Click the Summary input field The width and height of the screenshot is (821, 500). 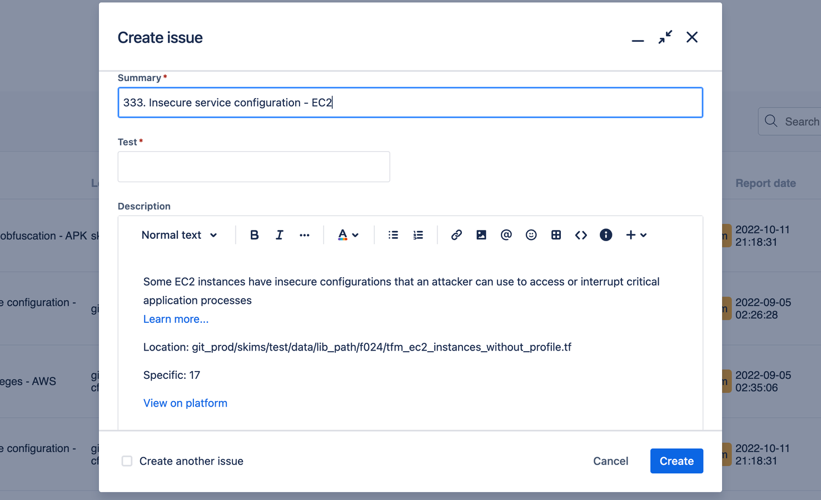point(410,102)
